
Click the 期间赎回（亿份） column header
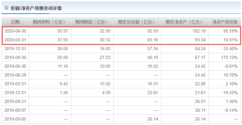pos(92,22)
